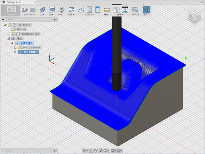205x154 pixels.
Task: Expand the Example 3D 1 v0:1 node
Action: tap(9, 34)
